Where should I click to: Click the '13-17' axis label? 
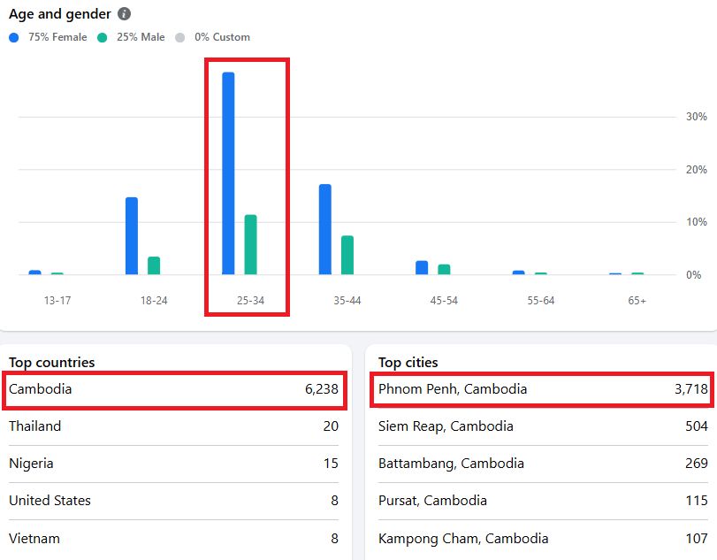coord(57,301)
